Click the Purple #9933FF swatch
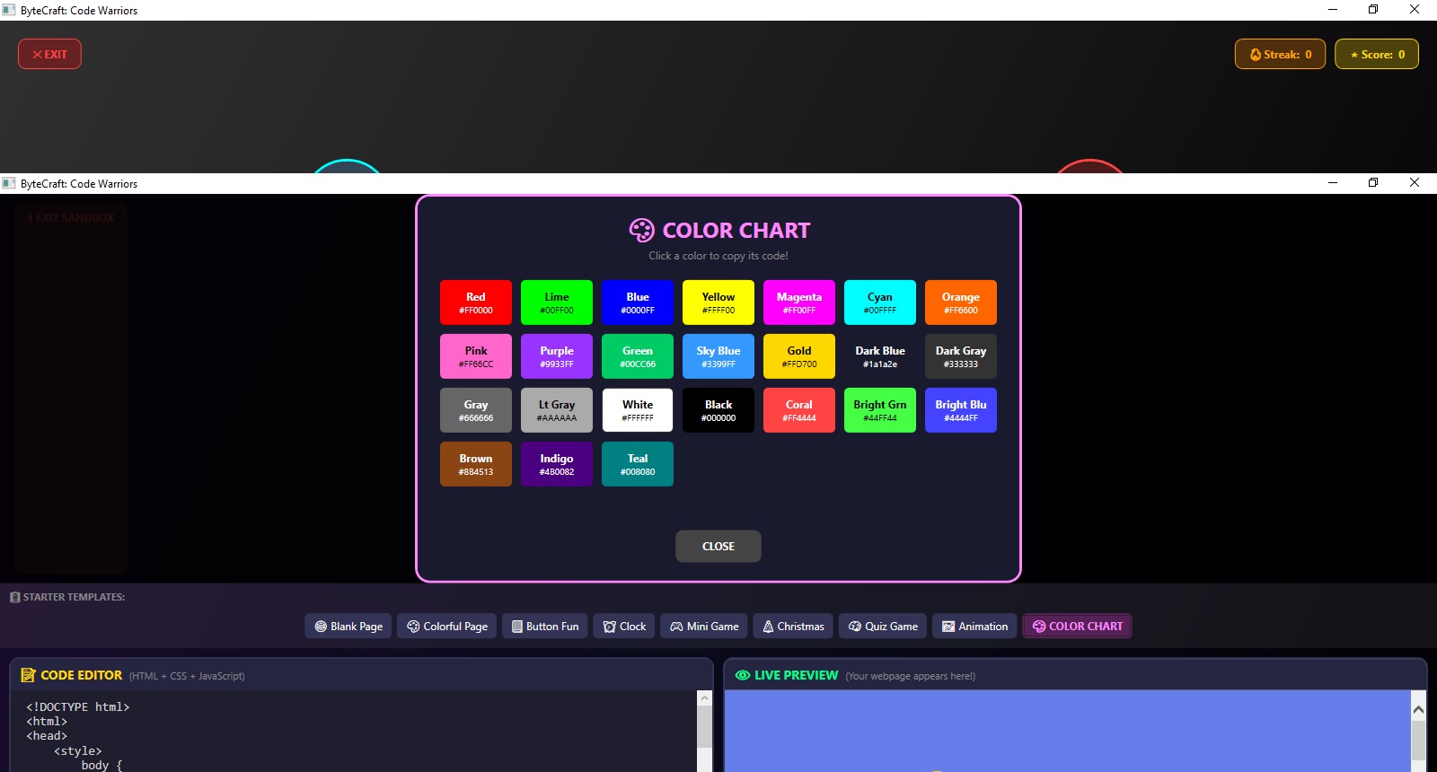 tap(557, 356)
